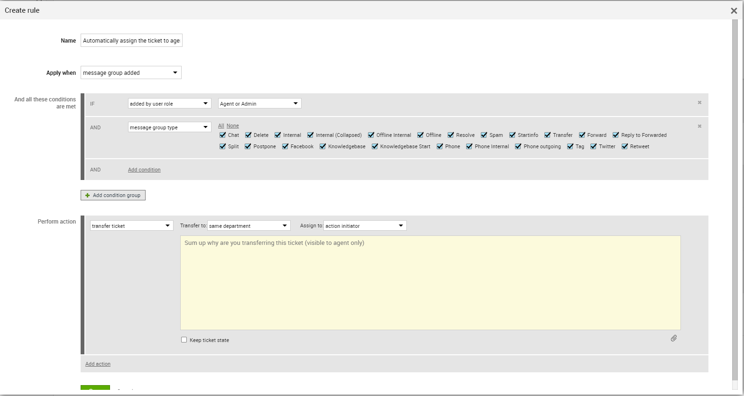Uncheck the Chat message type checkbox

click(223, 135)
